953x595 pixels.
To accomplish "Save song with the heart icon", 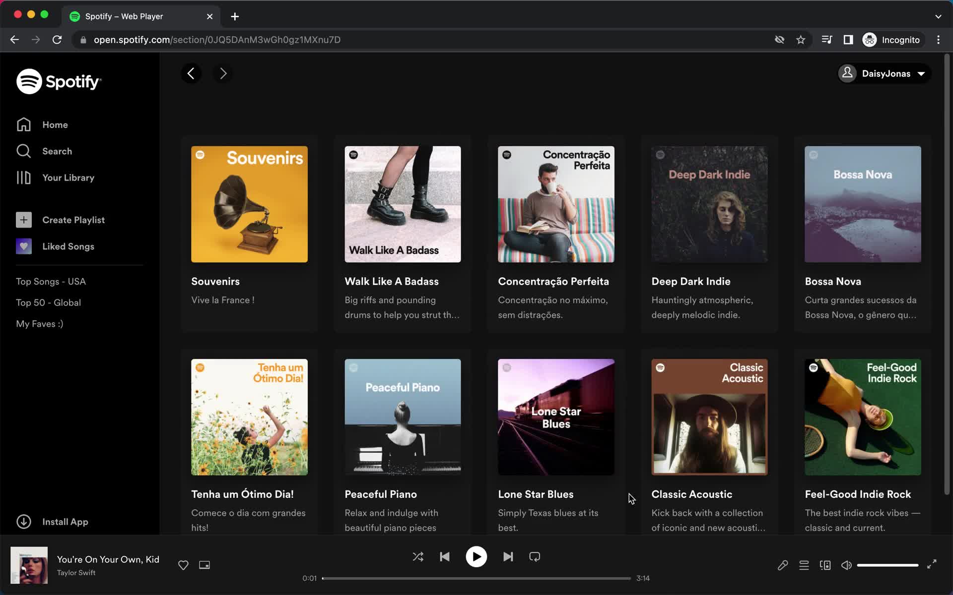I will point(183,565).
